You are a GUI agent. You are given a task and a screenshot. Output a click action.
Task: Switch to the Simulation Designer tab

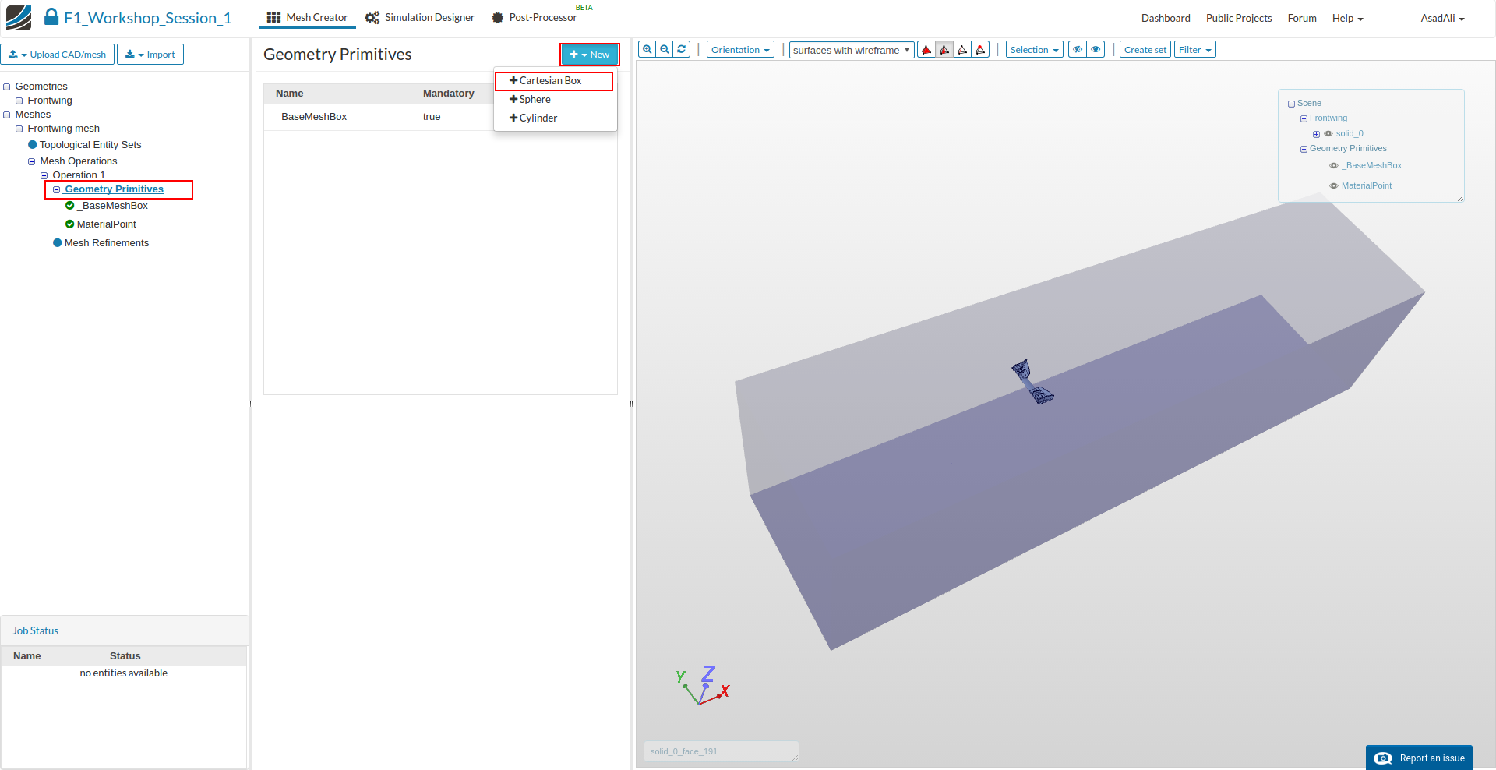(x=420, y=18)
